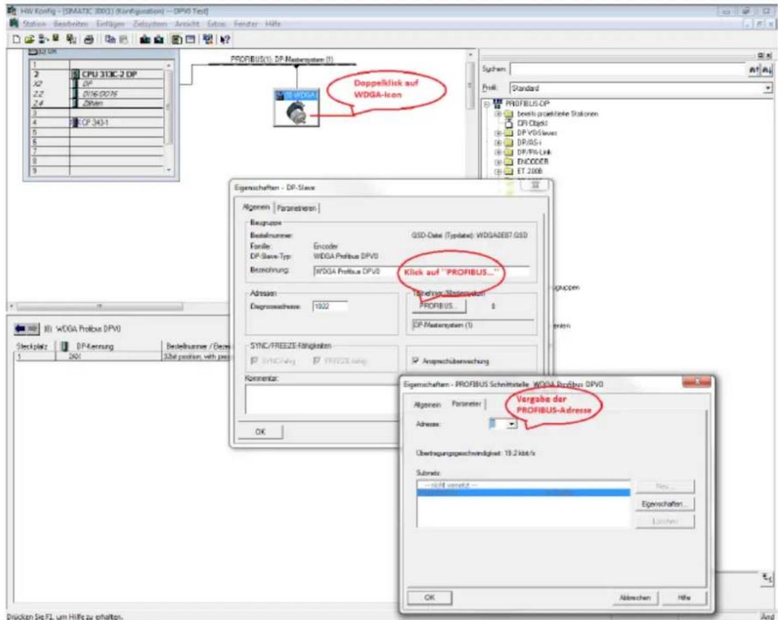Click the Diagnoseadresse field 1022
778x620 pixels.
click(x=330, y=306)
